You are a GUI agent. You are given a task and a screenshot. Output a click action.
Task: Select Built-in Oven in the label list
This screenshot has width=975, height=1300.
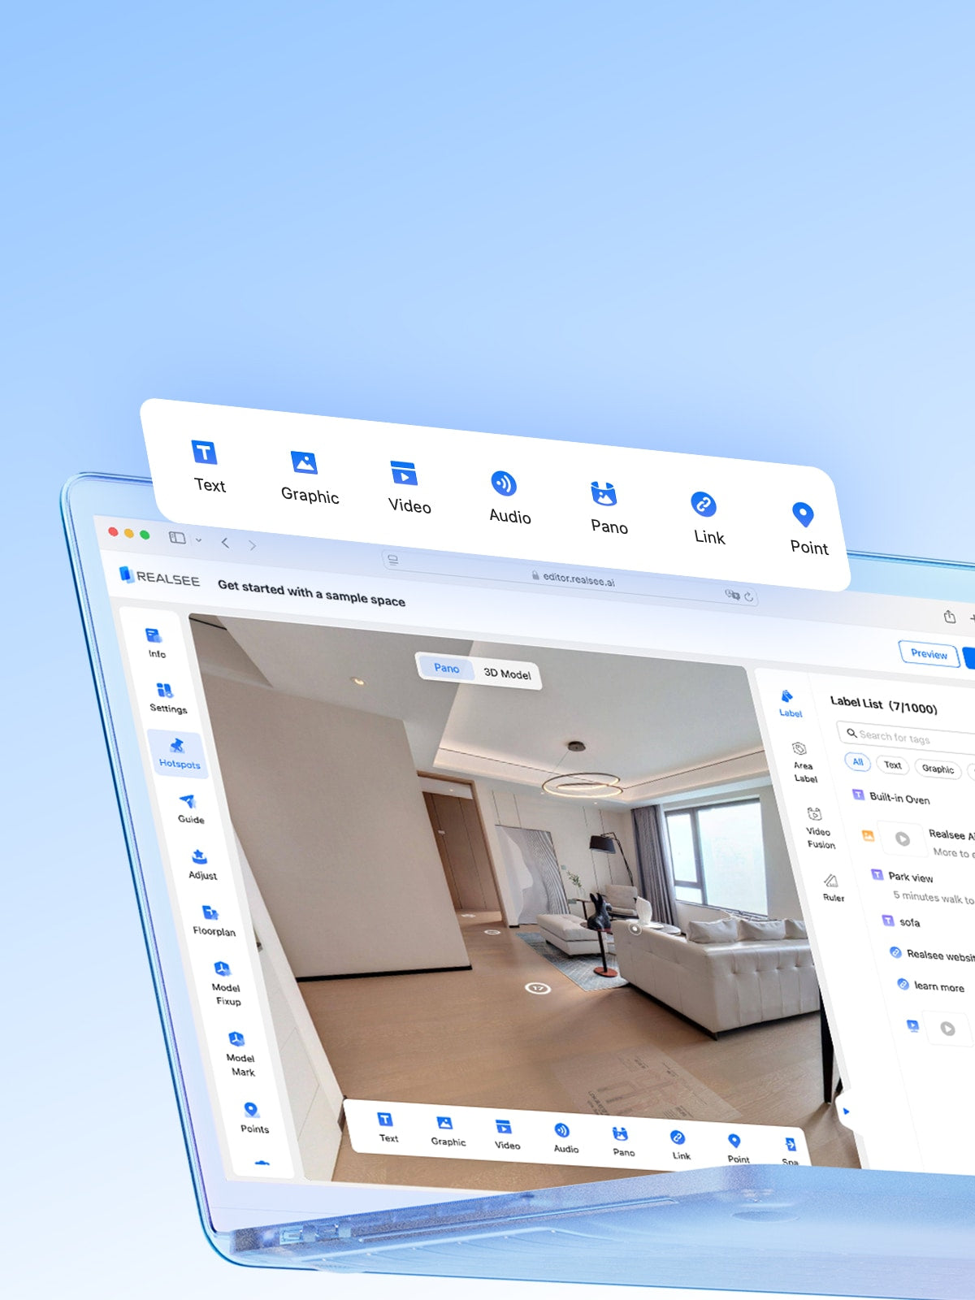click(x=890, y=797)
